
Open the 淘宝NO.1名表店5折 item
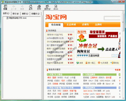[x=55, y=63]
